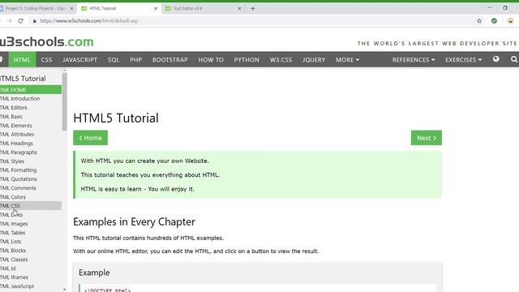Open HTML Iframes in the sidebar
The width and height of the screenshot is (519, 292).
31,277
